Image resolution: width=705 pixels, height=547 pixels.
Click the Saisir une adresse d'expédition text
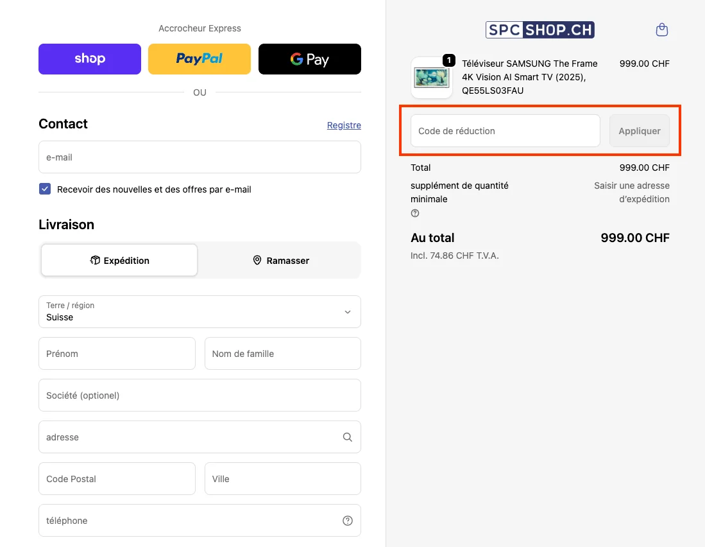coord(632,192)
